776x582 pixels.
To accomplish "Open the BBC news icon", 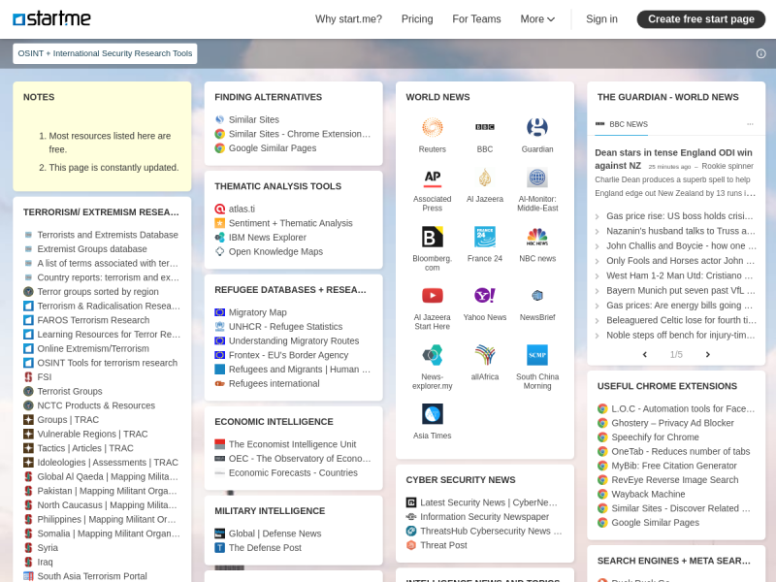I will click(x=484, y=128).
